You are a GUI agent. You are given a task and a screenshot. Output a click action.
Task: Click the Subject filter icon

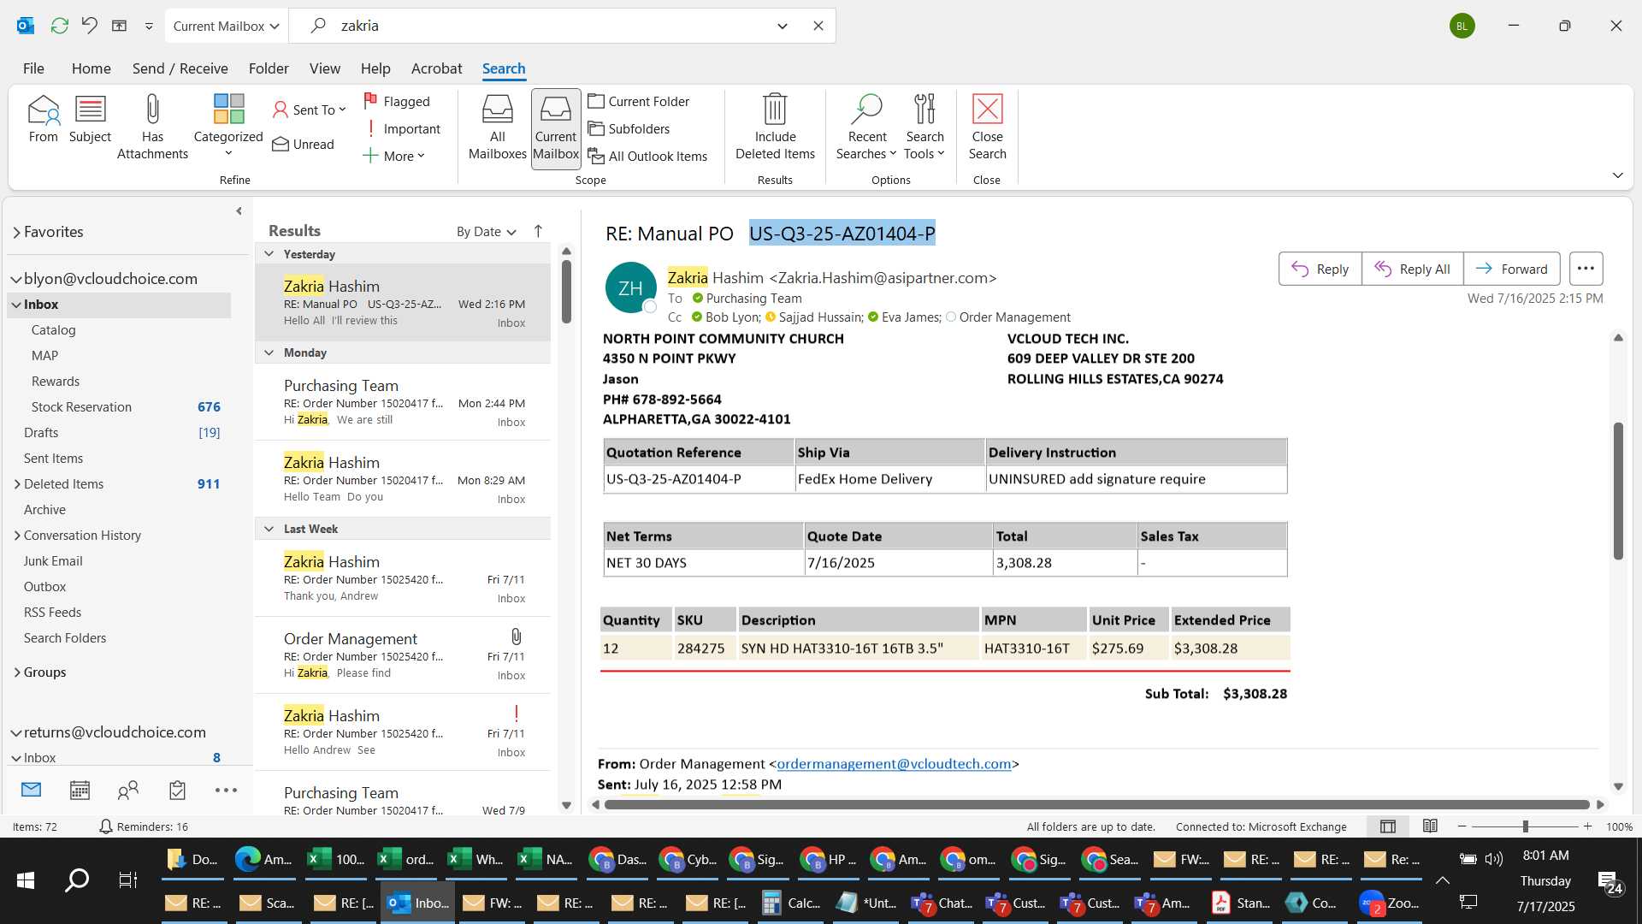click(90, 119)
